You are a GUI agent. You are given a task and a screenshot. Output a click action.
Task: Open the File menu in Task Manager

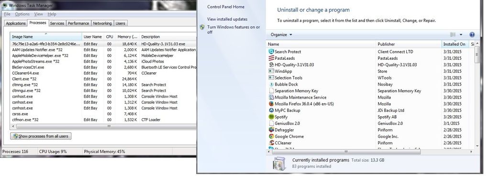[x=7, y=14]
